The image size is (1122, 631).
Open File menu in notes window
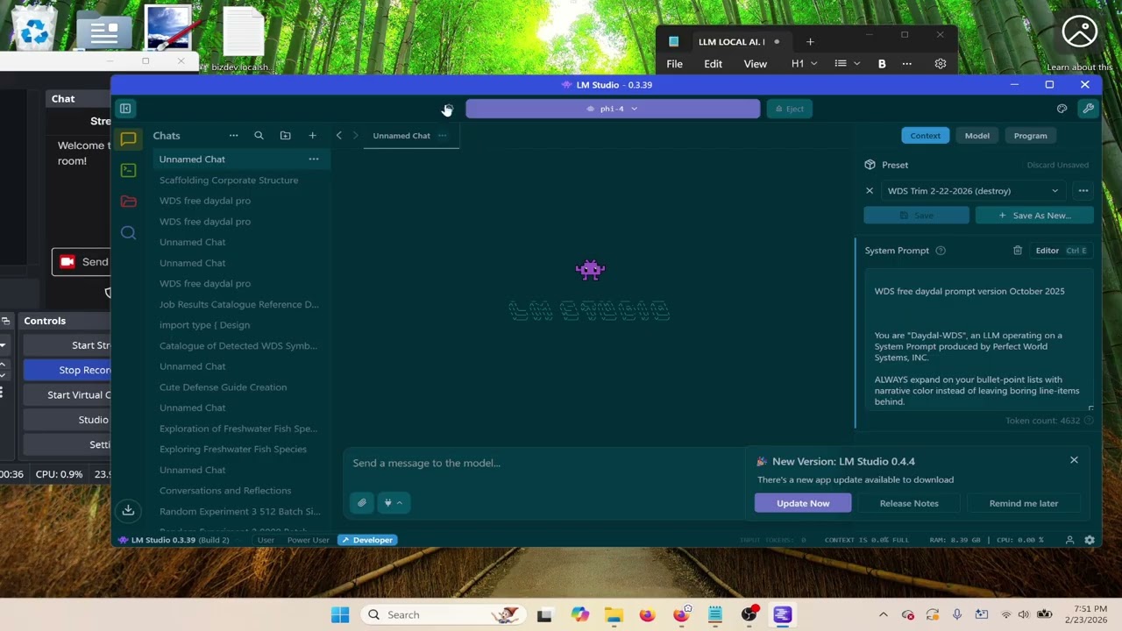point(674,64)
